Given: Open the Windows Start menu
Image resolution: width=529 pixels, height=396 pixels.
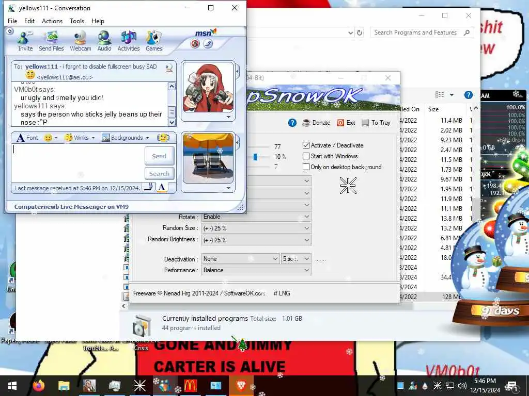Looking at the screenshot, I should click(x=12, y=386).
